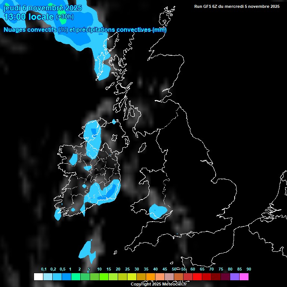Screen dimensions: 287x287
Task: Pick the teal-green 1 legend swatch
Action: click(x=76, y=277)
